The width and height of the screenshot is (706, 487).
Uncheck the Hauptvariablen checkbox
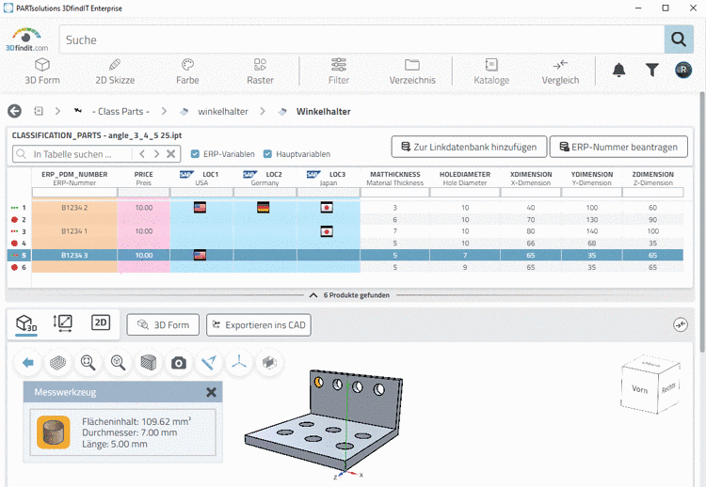click(267, 154)
